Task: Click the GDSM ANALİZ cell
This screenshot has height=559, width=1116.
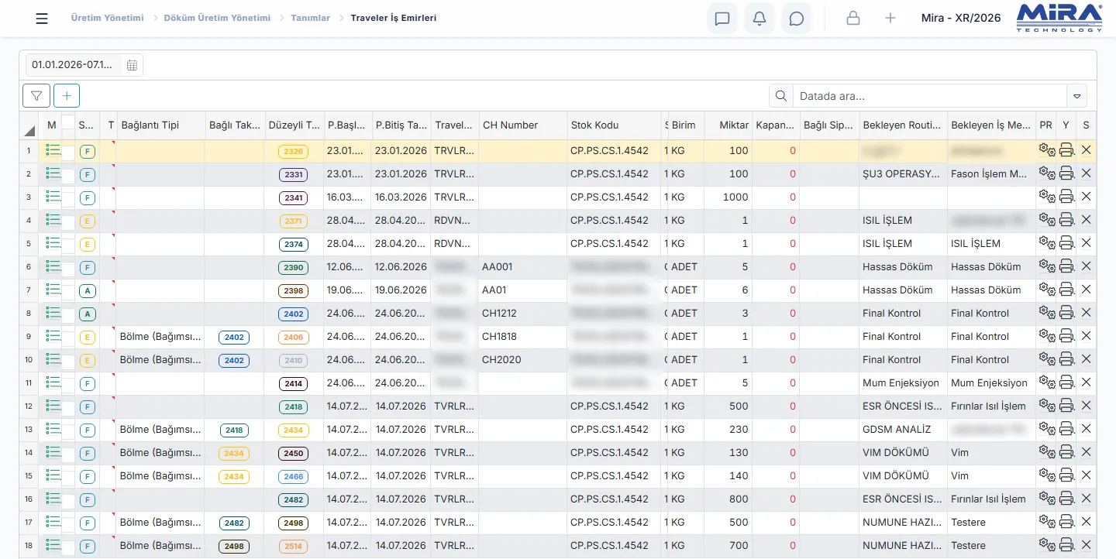Action: pyautogui.click(x=904, y=430)
